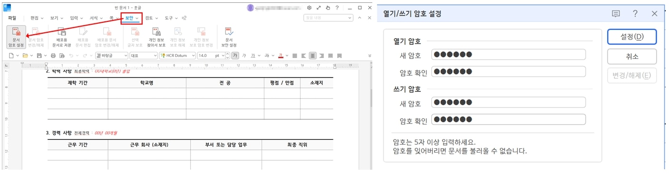Viewport: 669px width, 174px height.
Task: Click the touch mode hand icon
Action: (328, 8)
